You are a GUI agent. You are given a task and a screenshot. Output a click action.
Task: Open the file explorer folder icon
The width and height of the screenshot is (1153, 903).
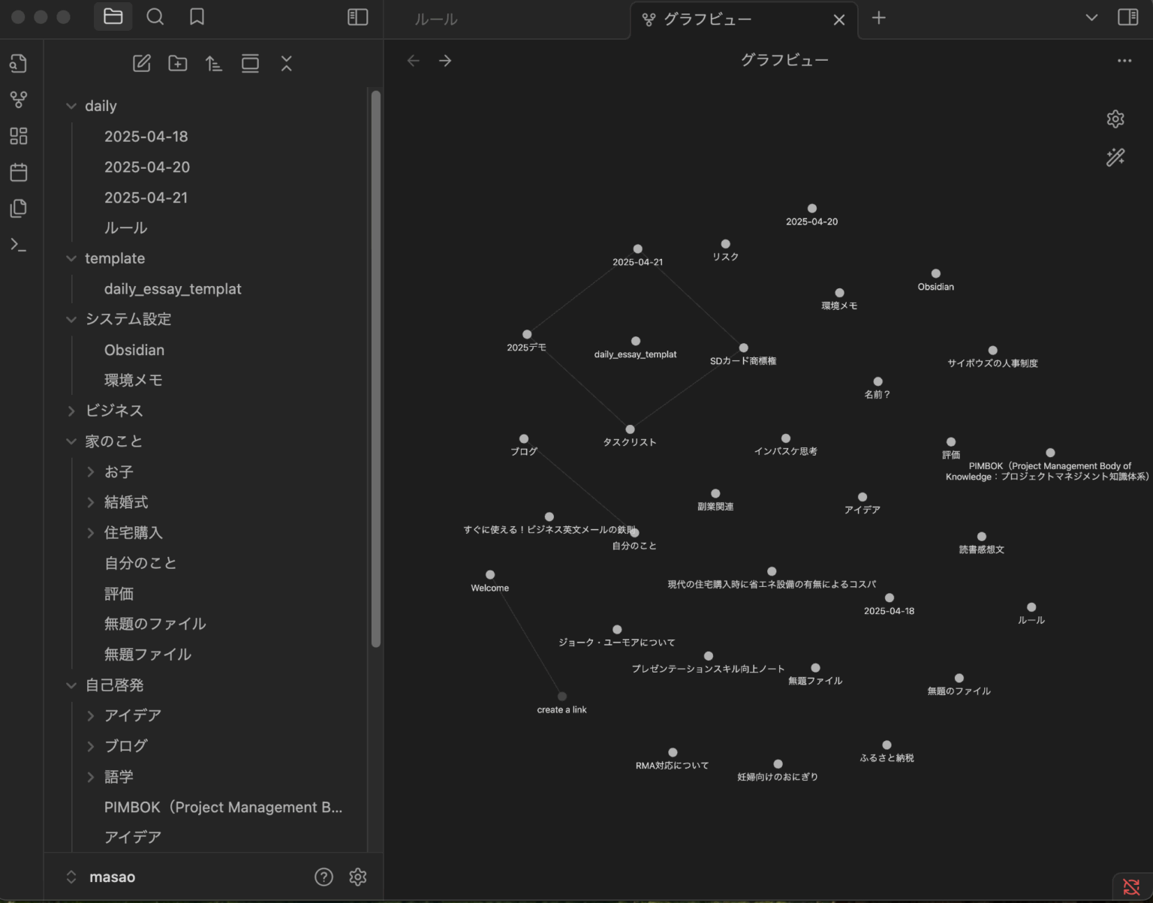click(x=113, y=17)
